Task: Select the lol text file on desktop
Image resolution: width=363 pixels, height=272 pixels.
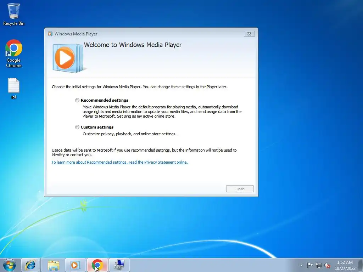Action: point(14,89)
